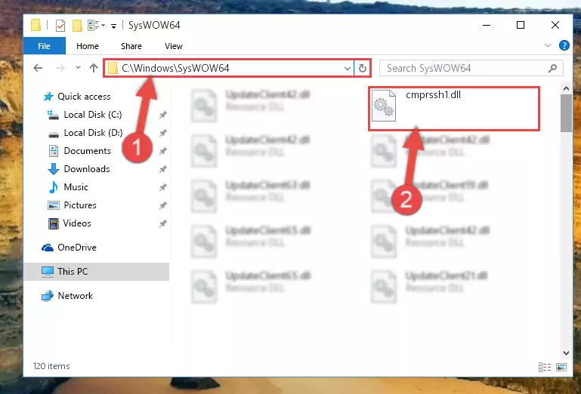Click the 120 items status text

click(x=51, y=366)
